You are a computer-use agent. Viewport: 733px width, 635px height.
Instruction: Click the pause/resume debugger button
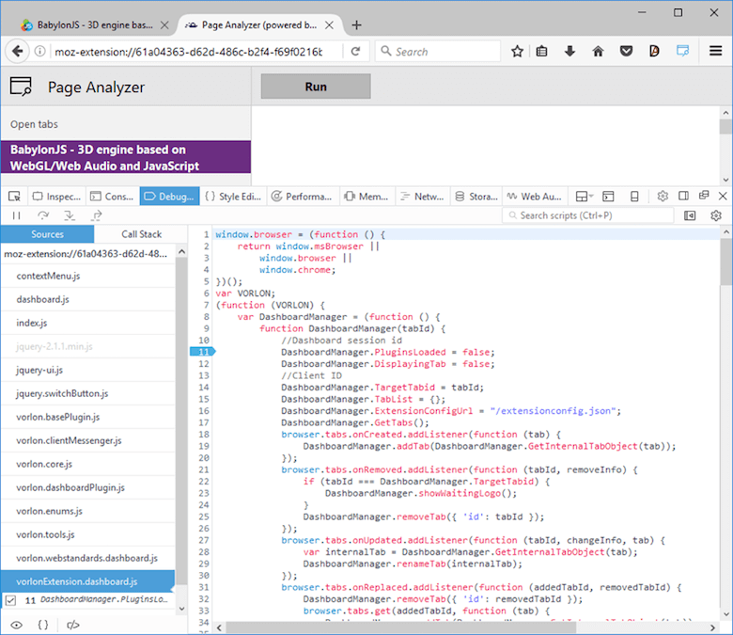pyautogui.click(x=16, y=215)
